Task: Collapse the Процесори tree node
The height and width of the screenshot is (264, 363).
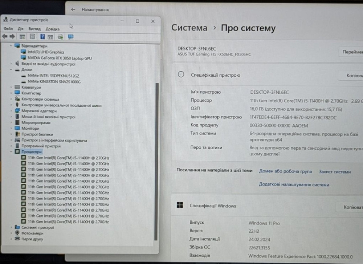Action: pos(12,152)
